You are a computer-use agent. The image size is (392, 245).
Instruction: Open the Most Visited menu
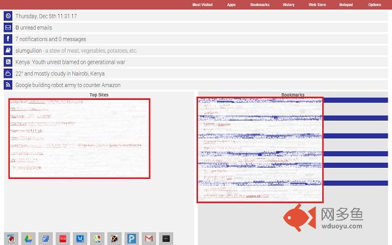[202, 4]
